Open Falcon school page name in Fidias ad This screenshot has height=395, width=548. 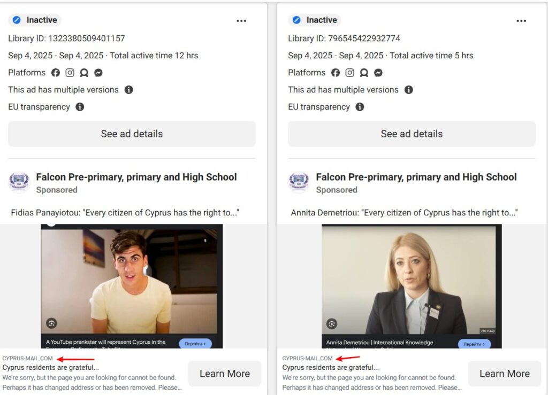pyautogui.click(x=136, y=177)
